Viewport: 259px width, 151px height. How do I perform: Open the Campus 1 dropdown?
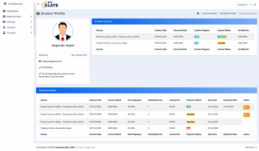click(243, 4)
